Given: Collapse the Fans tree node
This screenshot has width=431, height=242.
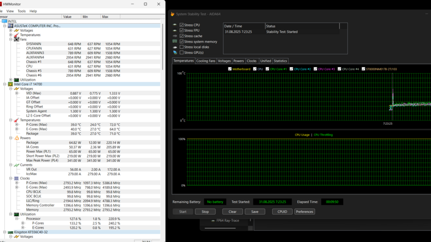Looking at the screenshot, I should pyautogui.click(x=10, y=39).
